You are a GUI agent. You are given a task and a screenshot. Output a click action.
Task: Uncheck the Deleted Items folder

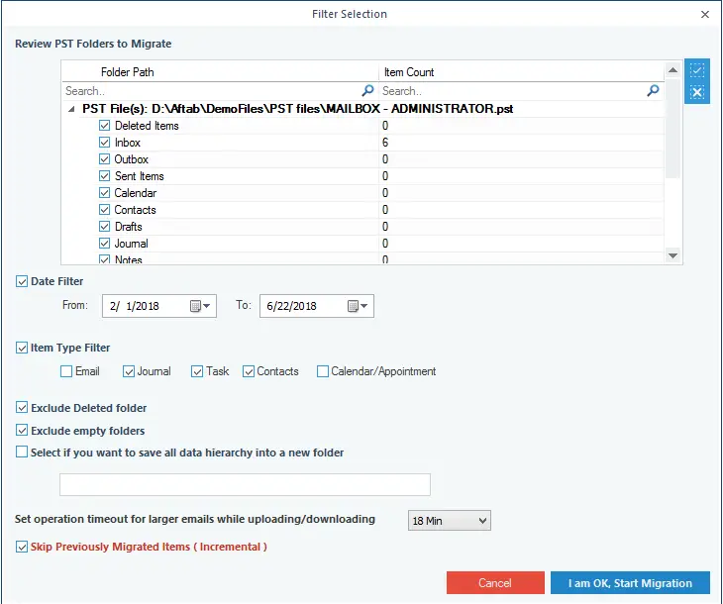coord(105,126)
